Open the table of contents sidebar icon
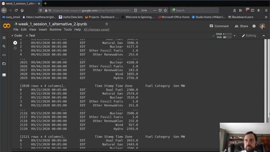Viewport: 270px width, 152px height. point(4,38)
